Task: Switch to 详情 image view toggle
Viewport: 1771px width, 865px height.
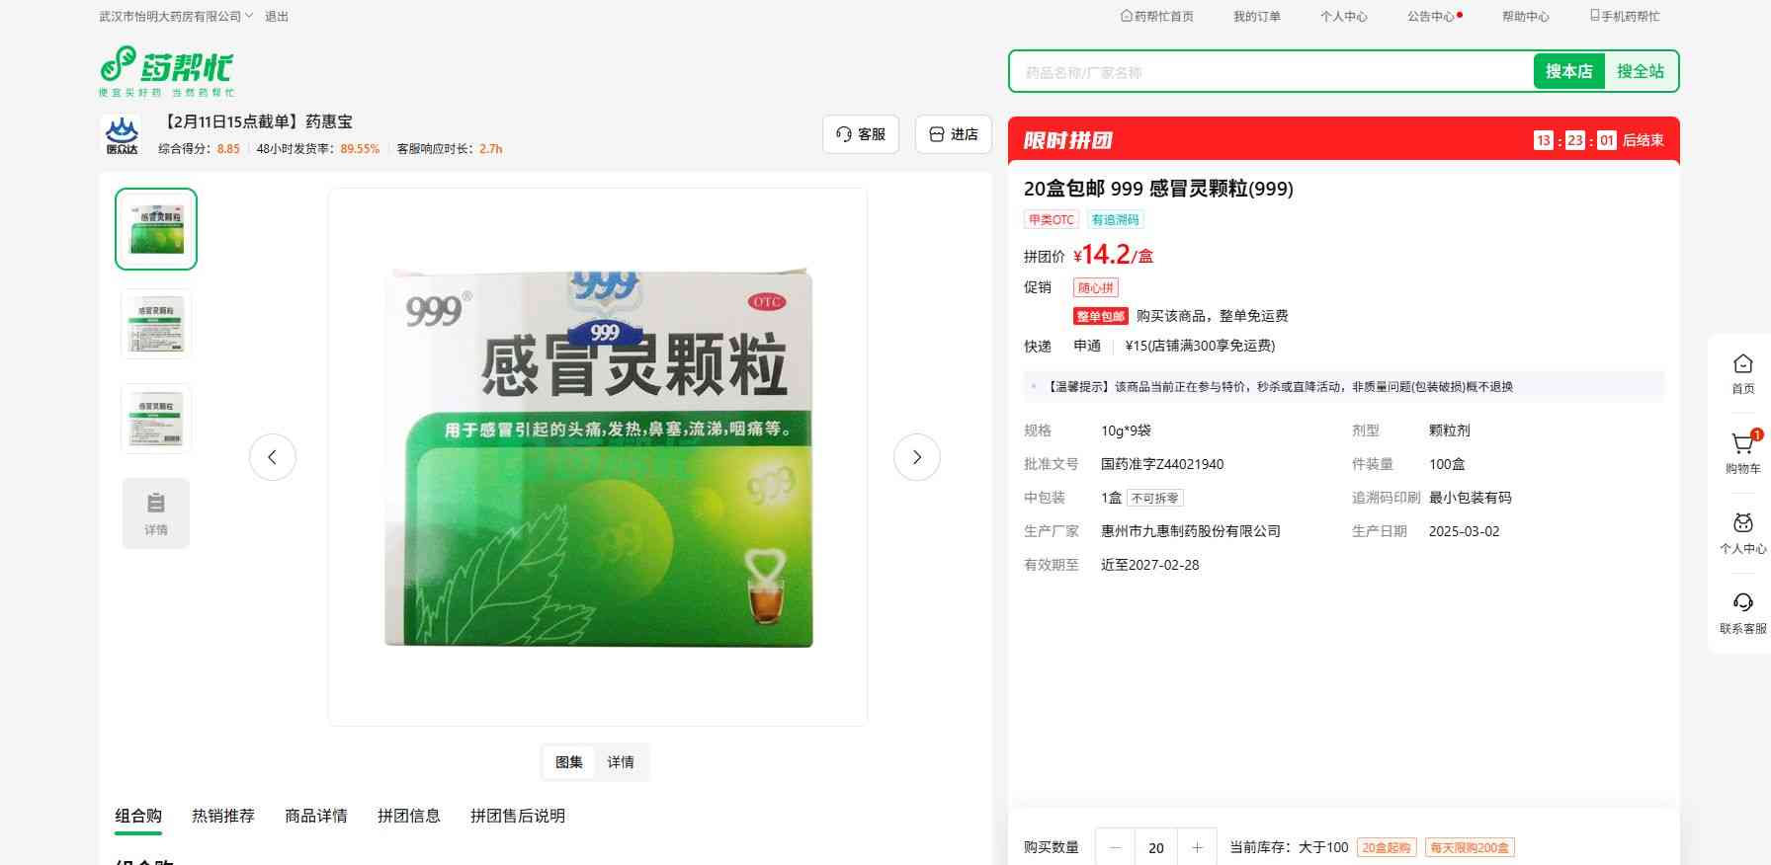Action: pyautogui.click(x=621, y=762)
